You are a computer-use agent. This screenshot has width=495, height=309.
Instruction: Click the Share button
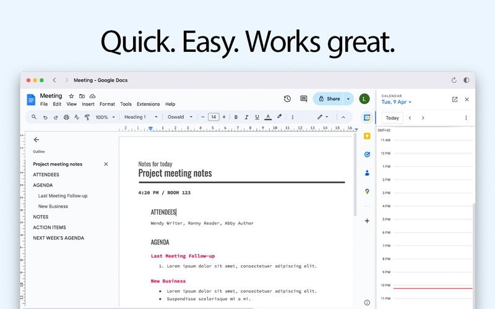point(329,99)
